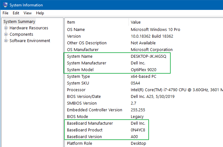Click the A00 value
Screen dimensions: 223x147
tap(134, 136)
